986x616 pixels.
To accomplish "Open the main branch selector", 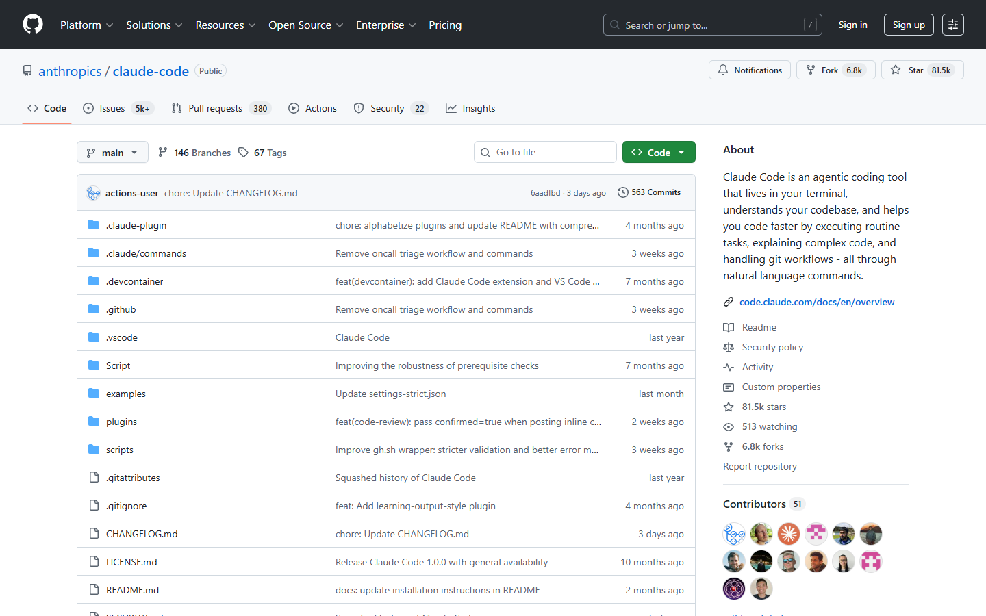I will click(x=112, y=152).
